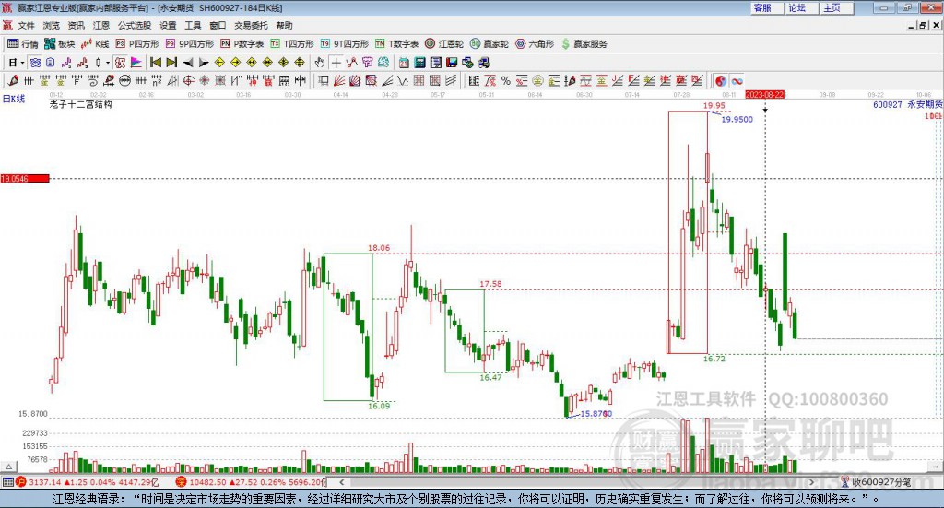Click the Shenzhen index 10482.50 status entry
Screen dimensions: 944x508
[x=250, y=482]
